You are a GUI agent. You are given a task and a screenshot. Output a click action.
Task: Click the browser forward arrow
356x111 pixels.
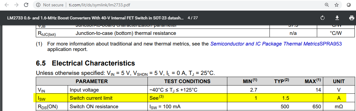(x=16, y=5)
